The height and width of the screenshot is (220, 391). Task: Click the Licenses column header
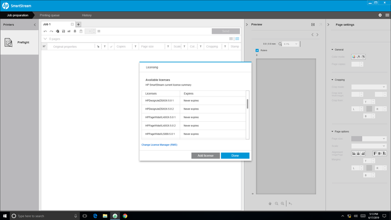tap(161, 93)
